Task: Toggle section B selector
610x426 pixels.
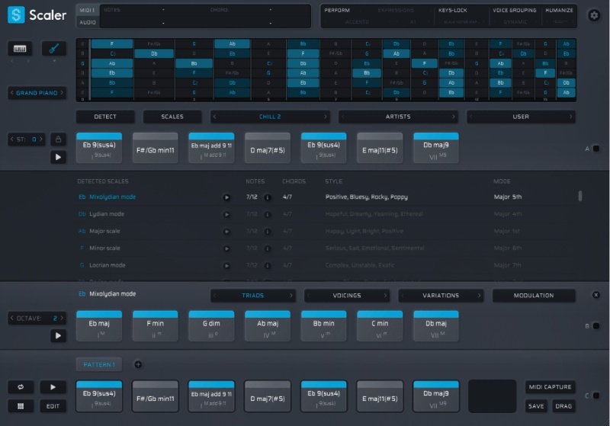Action: pyautogui.click(x=596, y=326)
